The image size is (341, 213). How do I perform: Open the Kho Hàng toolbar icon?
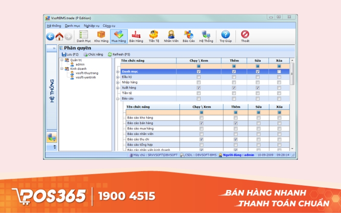tap(101, 36)
